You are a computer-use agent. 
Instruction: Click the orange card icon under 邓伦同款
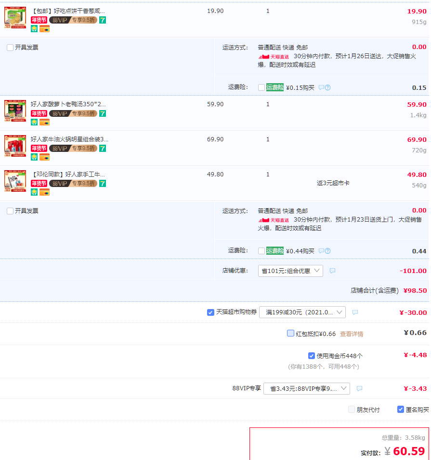(x=44, y=192)
